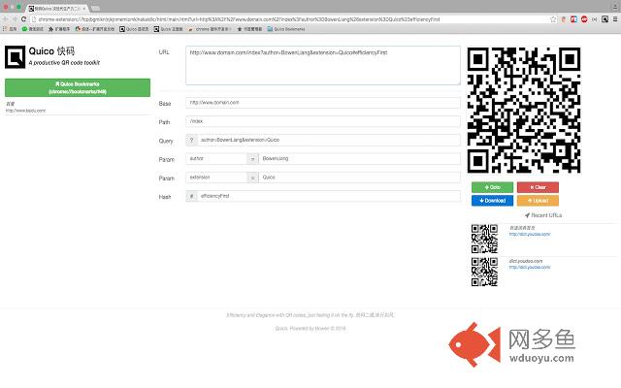Open the green Quico Bookmarks button
Screen dimensions: 621x388
click(x=78, y=87)
